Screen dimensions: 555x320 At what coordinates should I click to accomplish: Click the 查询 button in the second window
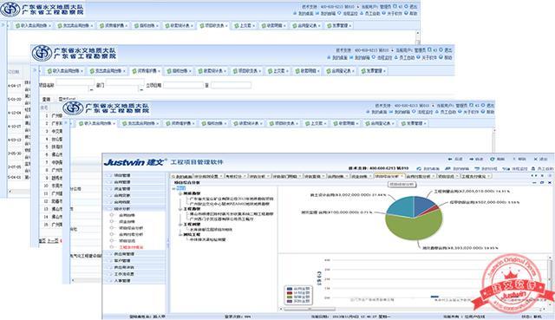(47, 99)
